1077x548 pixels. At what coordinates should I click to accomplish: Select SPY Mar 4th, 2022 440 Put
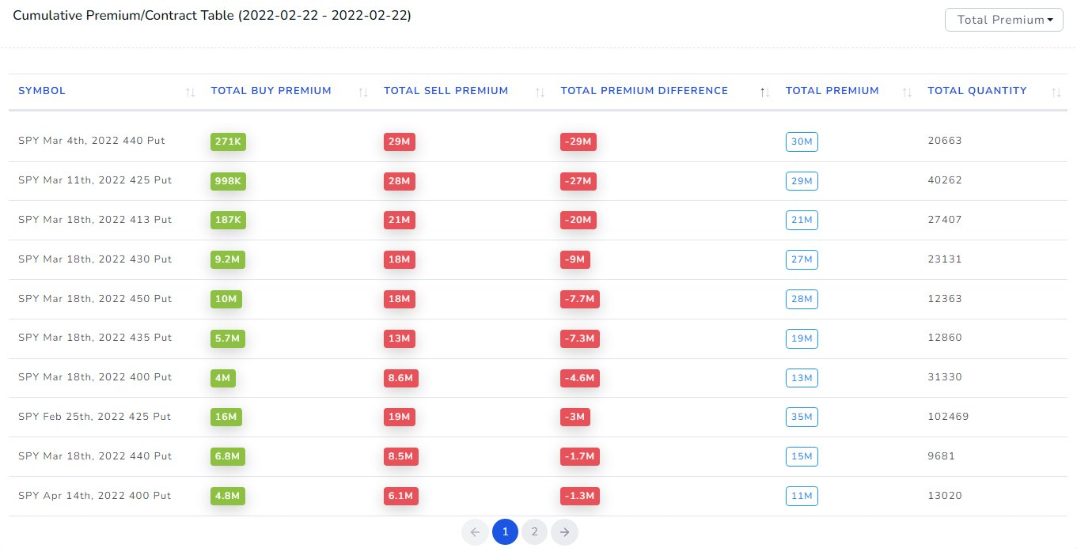(92, 141)
